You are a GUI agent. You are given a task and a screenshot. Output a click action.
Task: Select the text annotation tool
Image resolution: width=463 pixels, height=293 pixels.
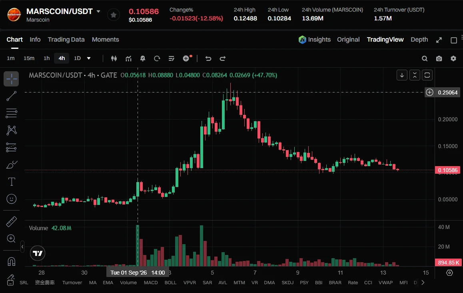coord(11,182)
